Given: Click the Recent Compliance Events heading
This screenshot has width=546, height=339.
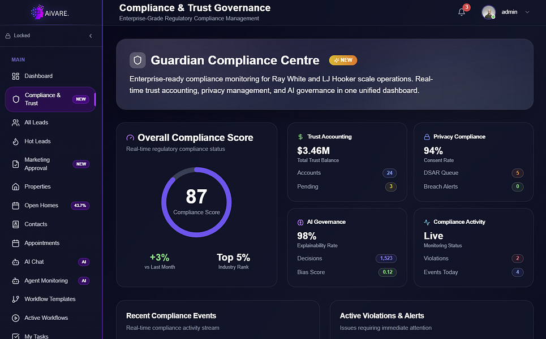Looking at the screenshot, I should click(x=171, y=316).
